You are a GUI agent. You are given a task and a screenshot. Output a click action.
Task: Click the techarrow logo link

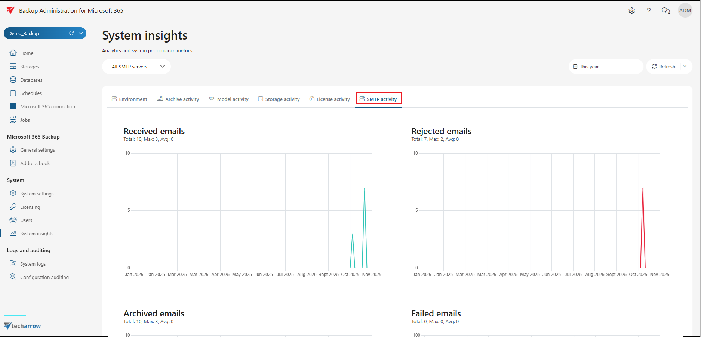tap(22, 326)
